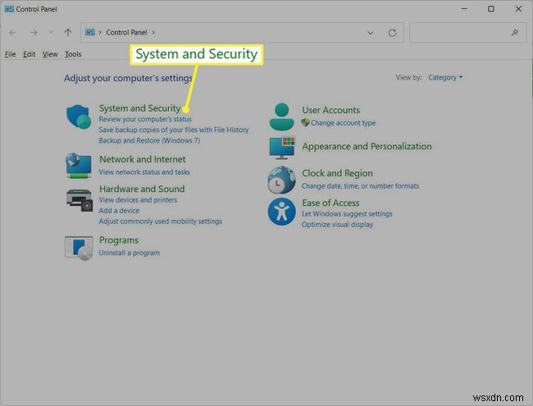
Task: Open the Tools menu
Action: (x=73, y=54)
